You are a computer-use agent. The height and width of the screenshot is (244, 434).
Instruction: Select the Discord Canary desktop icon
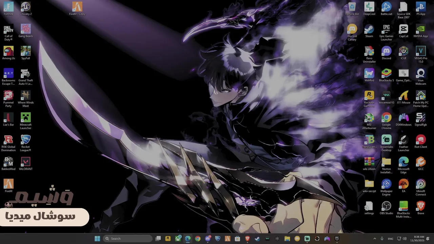click(352, 33)
